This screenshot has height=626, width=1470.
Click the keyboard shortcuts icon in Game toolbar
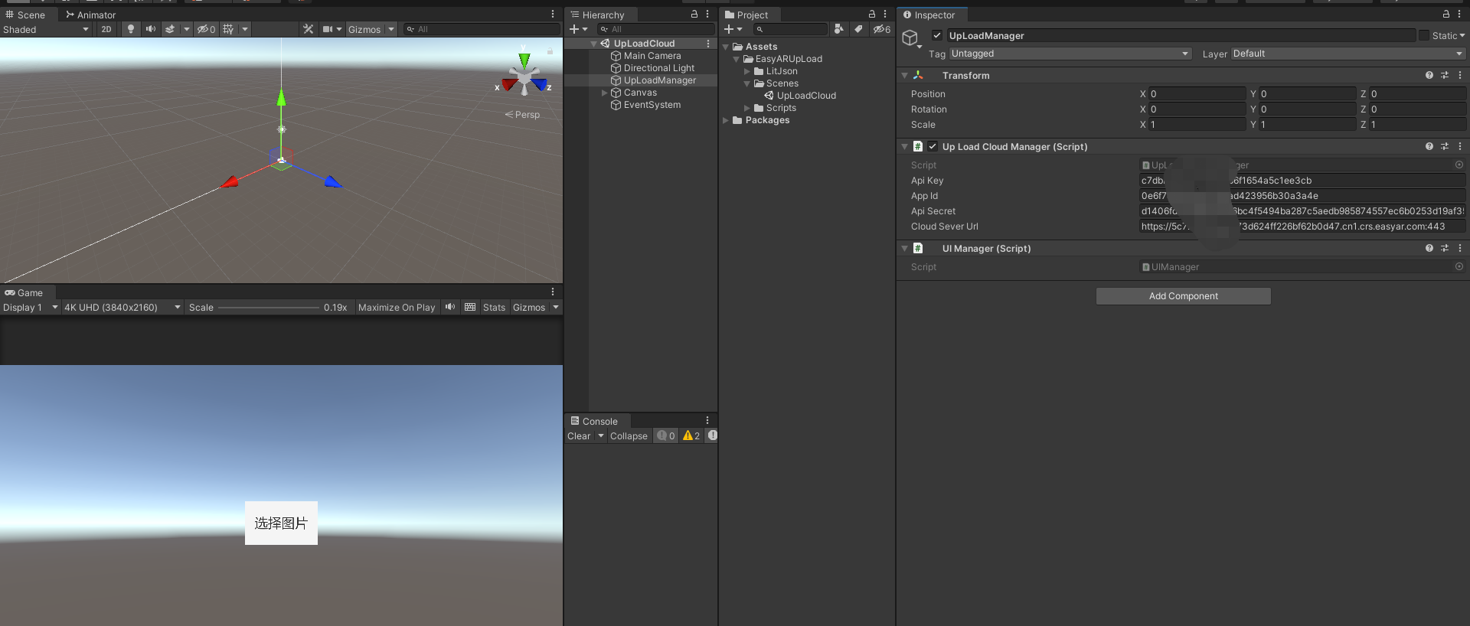[x=470, y=307]
